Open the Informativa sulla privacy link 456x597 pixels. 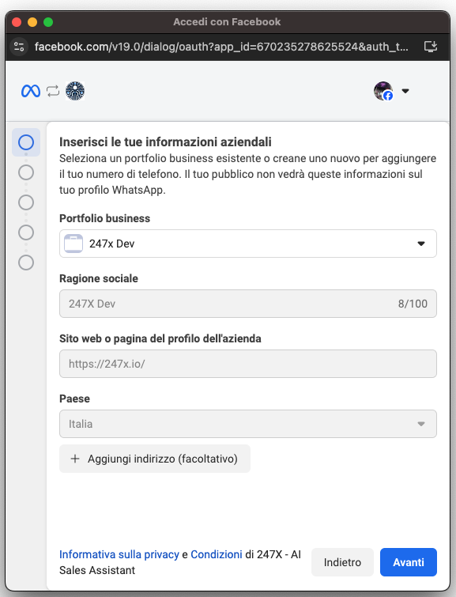click(x=119, y=554)
